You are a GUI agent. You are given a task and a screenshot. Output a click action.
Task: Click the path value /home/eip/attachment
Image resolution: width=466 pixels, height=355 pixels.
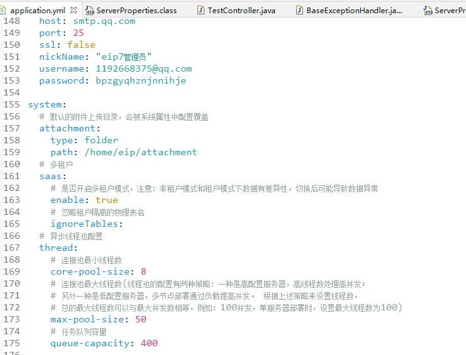[141, 152]
